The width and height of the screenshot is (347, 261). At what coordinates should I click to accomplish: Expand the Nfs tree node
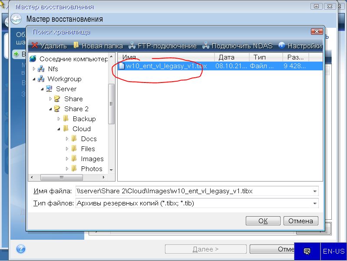click(x=34, y=69)
